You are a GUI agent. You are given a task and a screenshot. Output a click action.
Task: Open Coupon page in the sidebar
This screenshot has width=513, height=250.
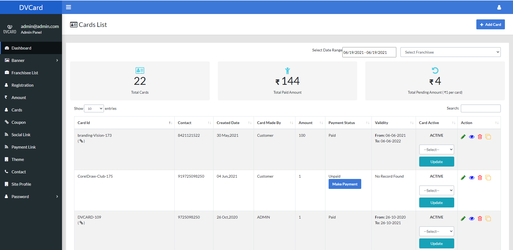pos(31,122)
